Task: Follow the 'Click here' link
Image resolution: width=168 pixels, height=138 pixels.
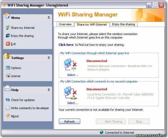Action: pyautogui.click(x=66, y=45)
